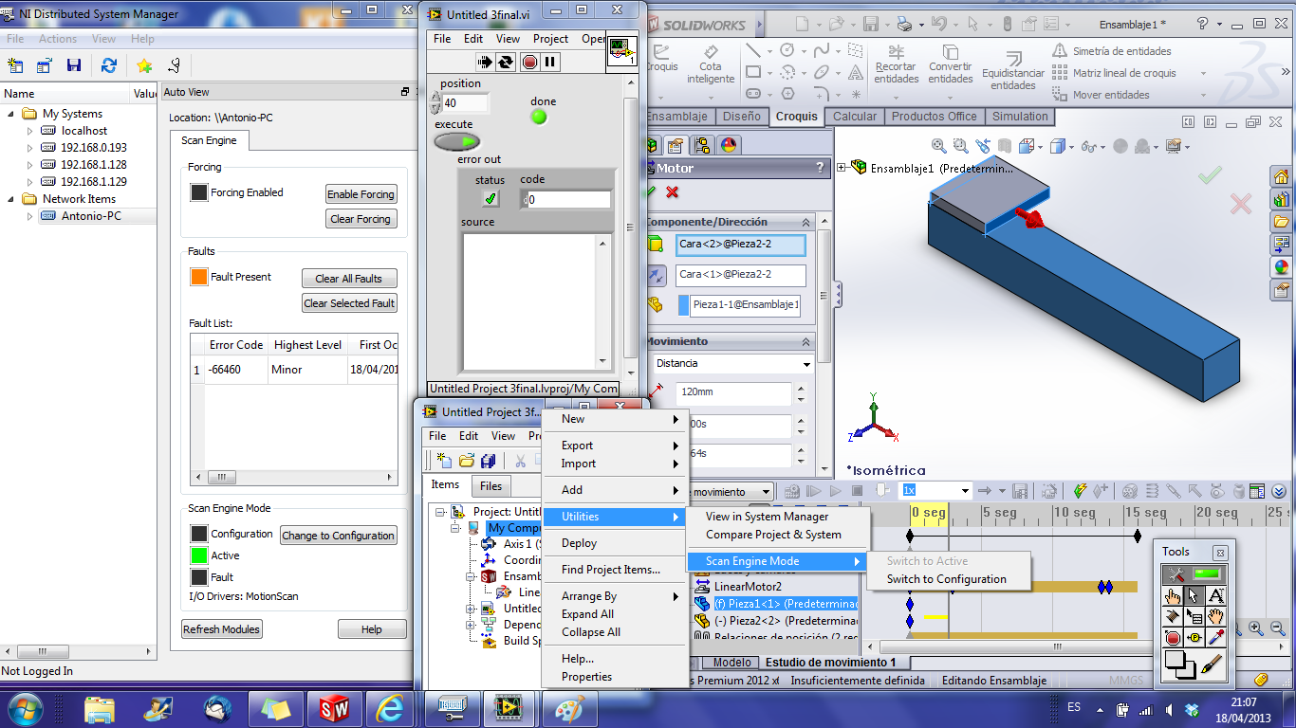Click the motion study Stop square button
This screenshot has height=728, width=1296.
pos(858,491)
